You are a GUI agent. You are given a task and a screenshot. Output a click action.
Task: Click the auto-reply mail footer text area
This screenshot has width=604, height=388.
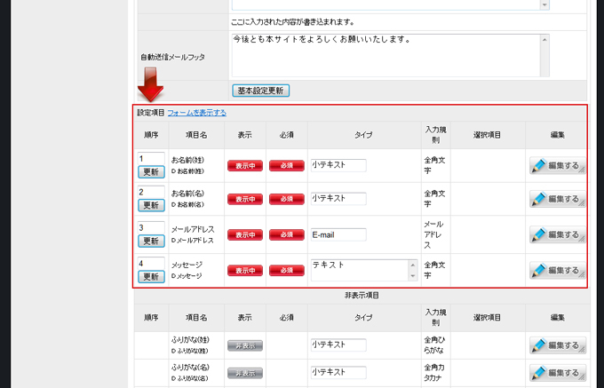tap(385, 55)
